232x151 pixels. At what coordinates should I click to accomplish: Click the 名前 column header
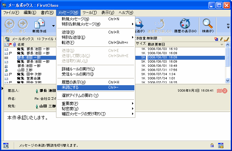pyautogui.click(x=21, y=44)
